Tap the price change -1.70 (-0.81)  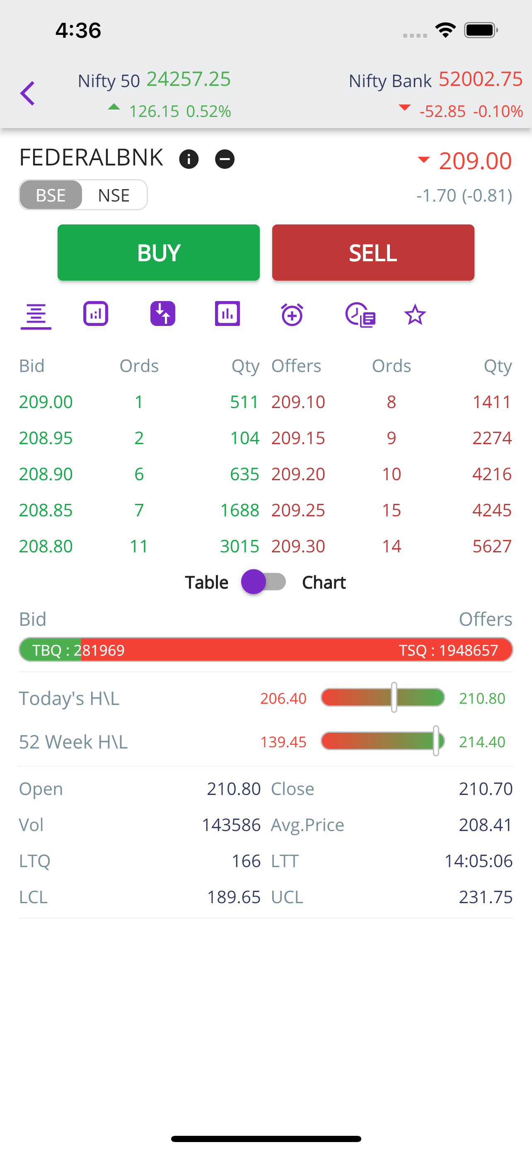click(x=464, y=195)
